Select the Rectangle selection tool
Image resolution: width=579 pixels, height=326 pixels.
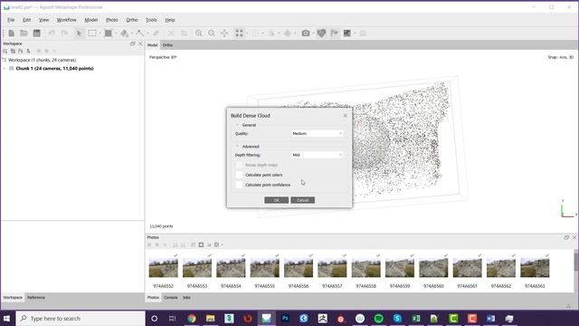(92, 34)
